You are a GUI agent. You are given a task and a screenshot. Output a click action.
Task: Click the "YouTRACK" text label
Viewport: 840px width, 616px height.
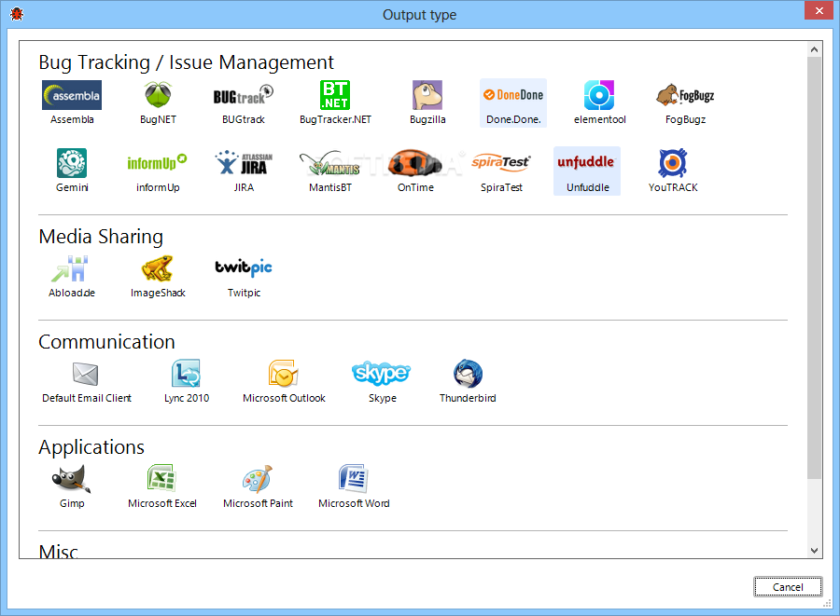(x=673, y=187)
